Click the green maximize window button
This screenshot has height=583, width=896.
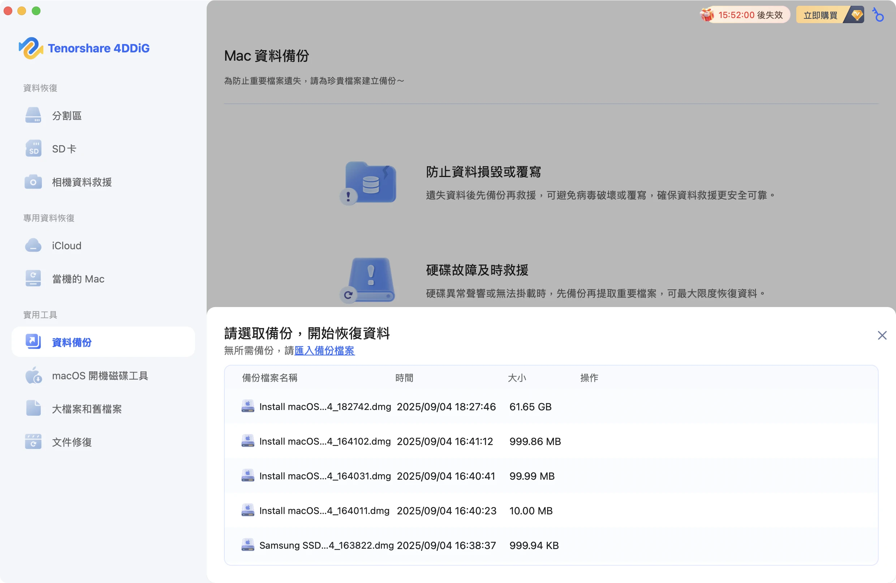pos(36,11)
